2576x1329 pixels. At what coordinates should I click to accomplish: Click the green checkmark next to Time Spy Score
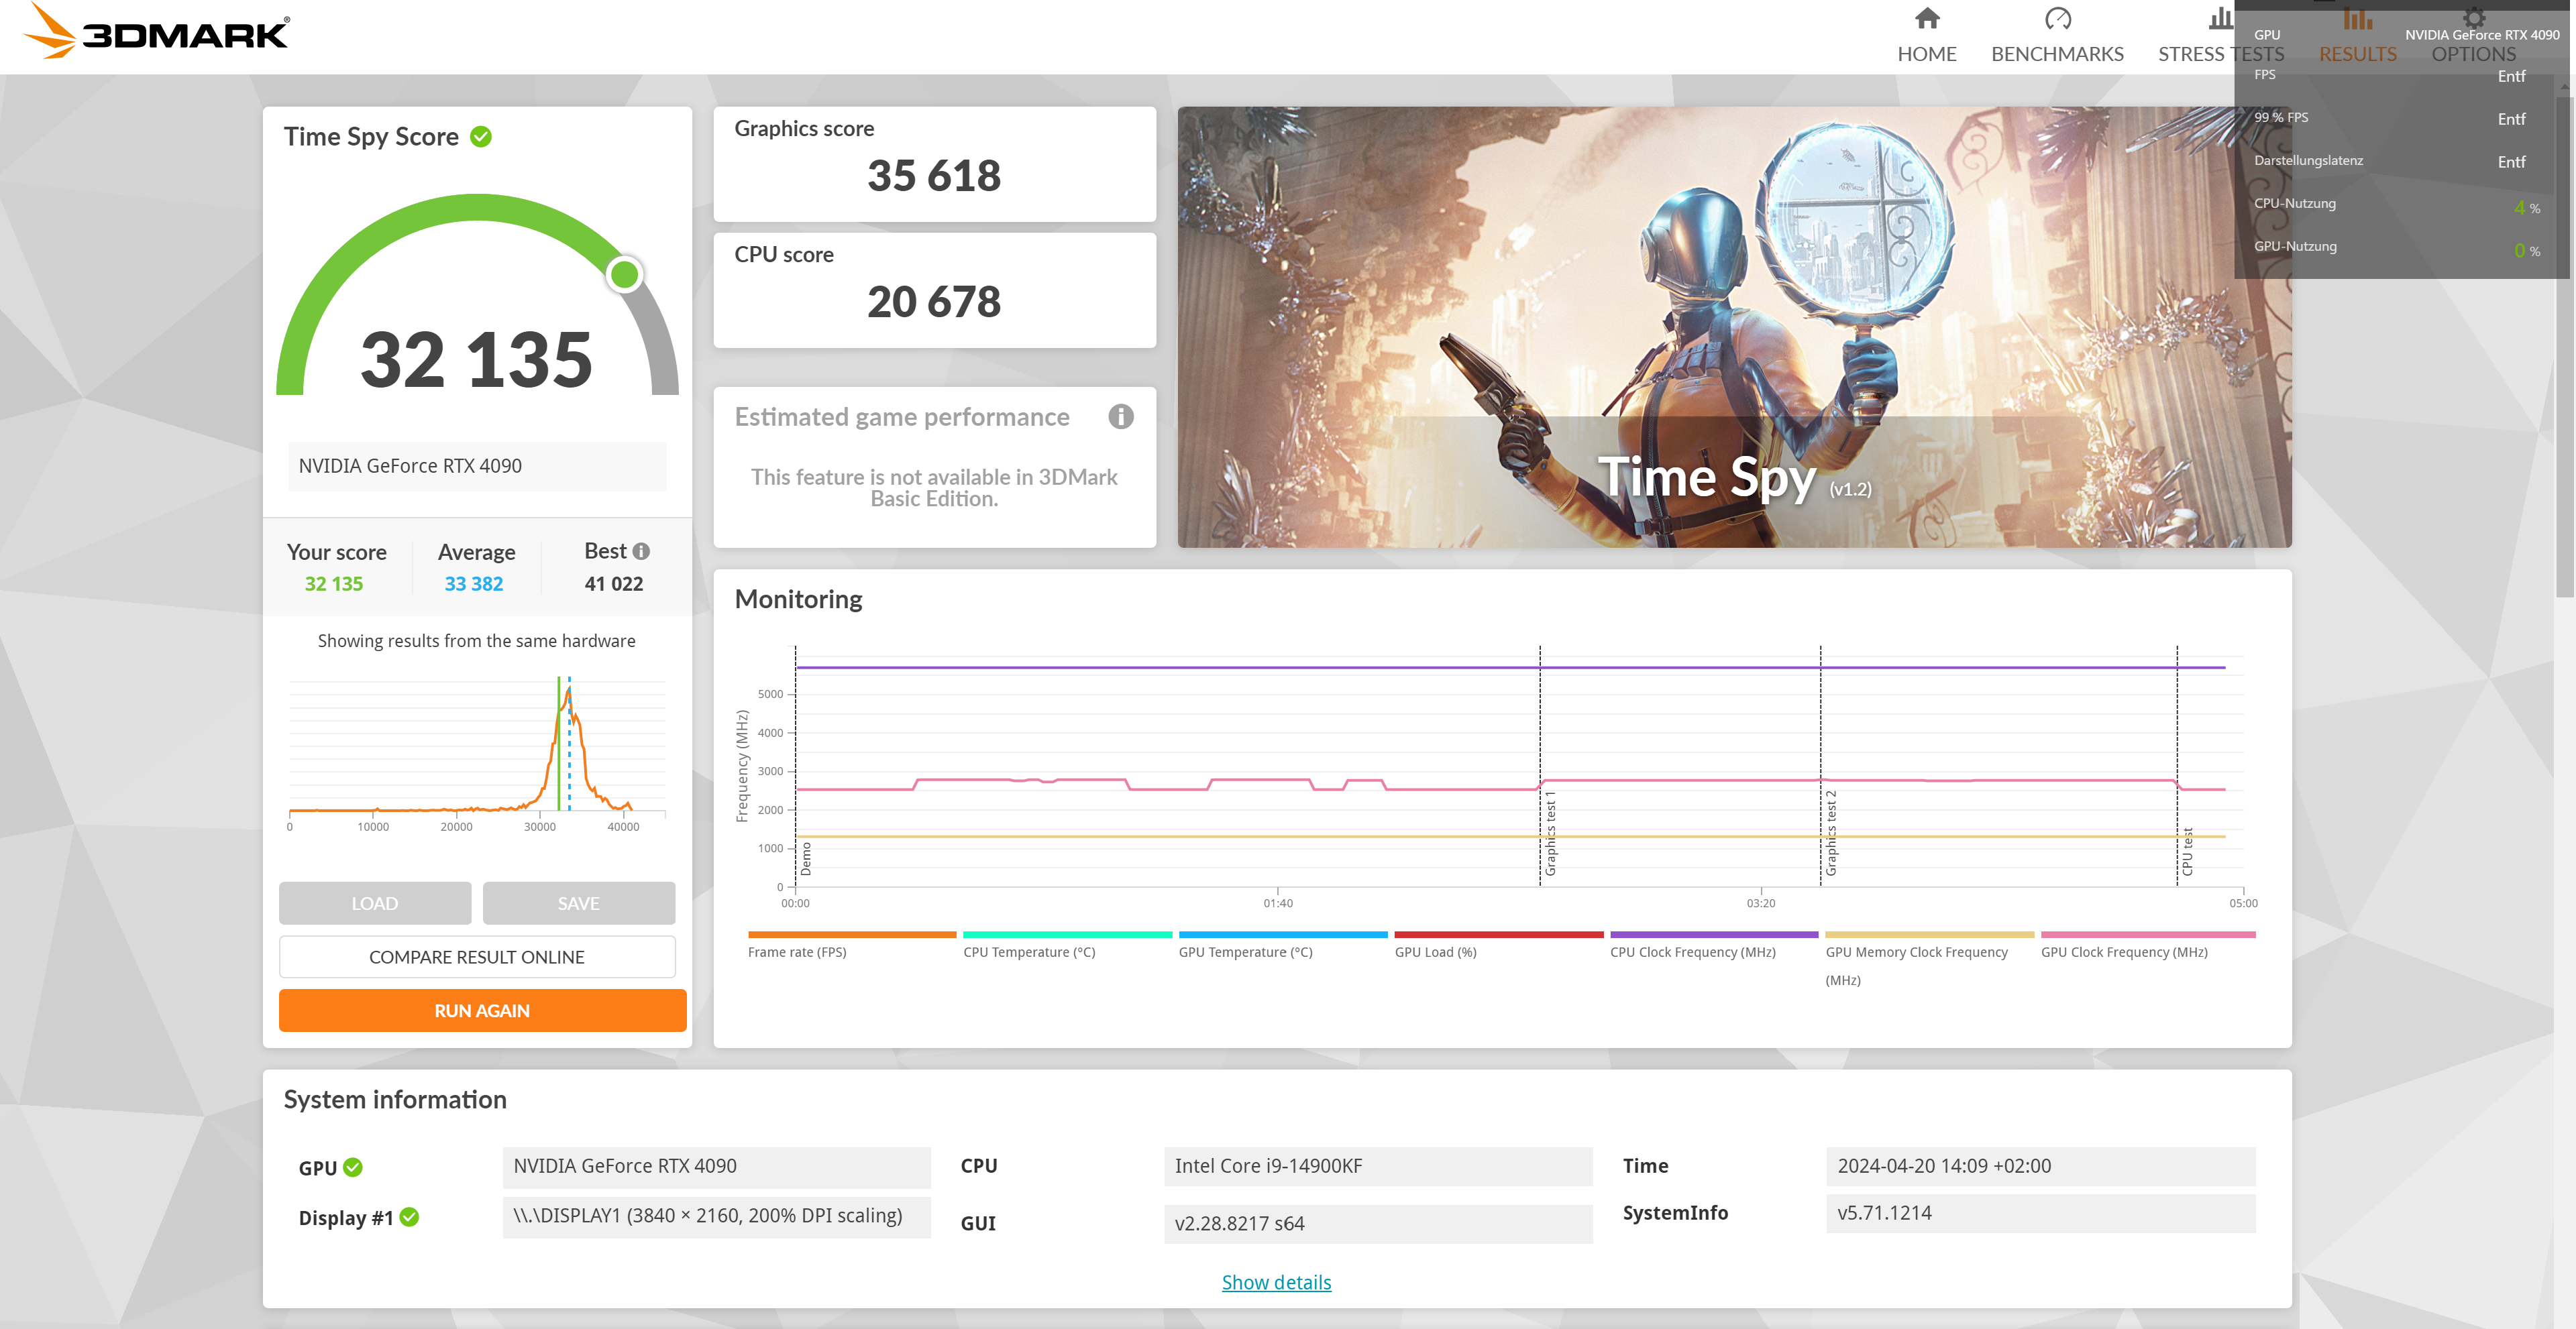pos(481,137)
